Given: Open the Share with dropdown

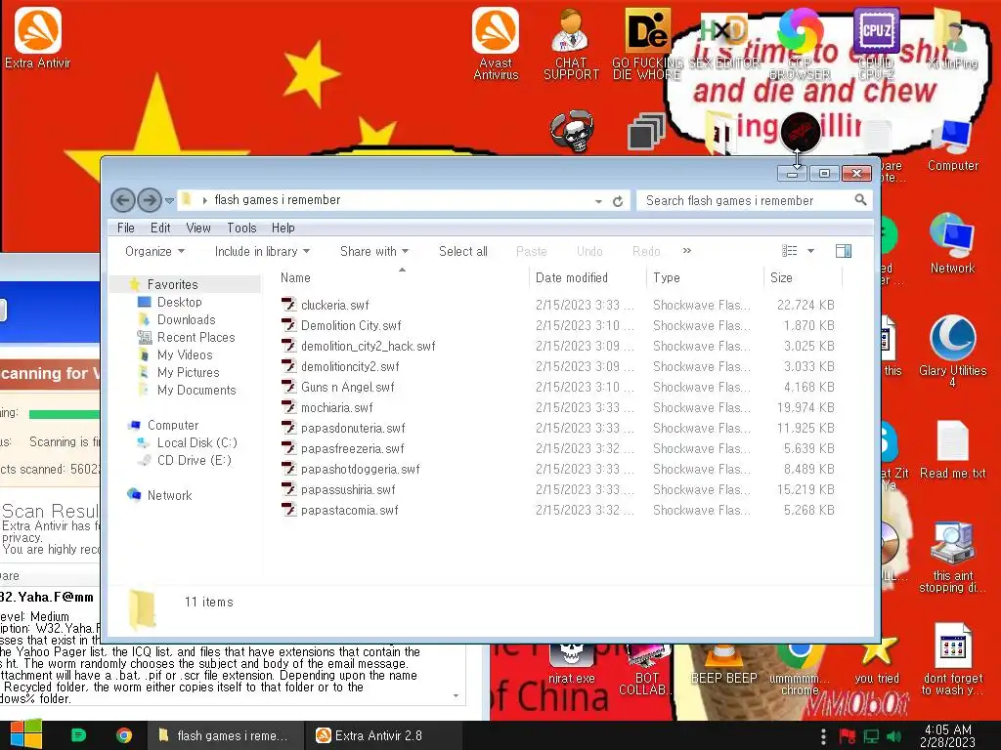Looking at the screenshot, I should [374, 251].
